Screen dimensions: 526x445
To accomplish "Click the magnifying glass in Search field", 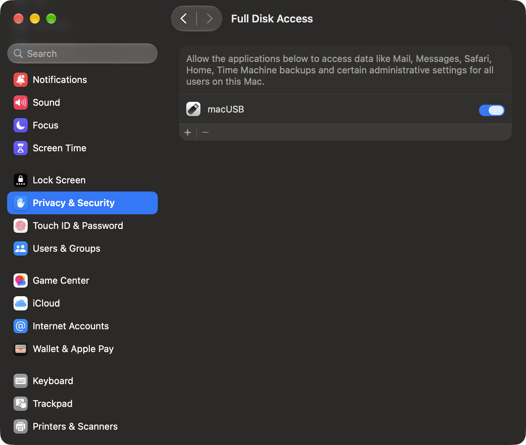I will pos(18,53).
